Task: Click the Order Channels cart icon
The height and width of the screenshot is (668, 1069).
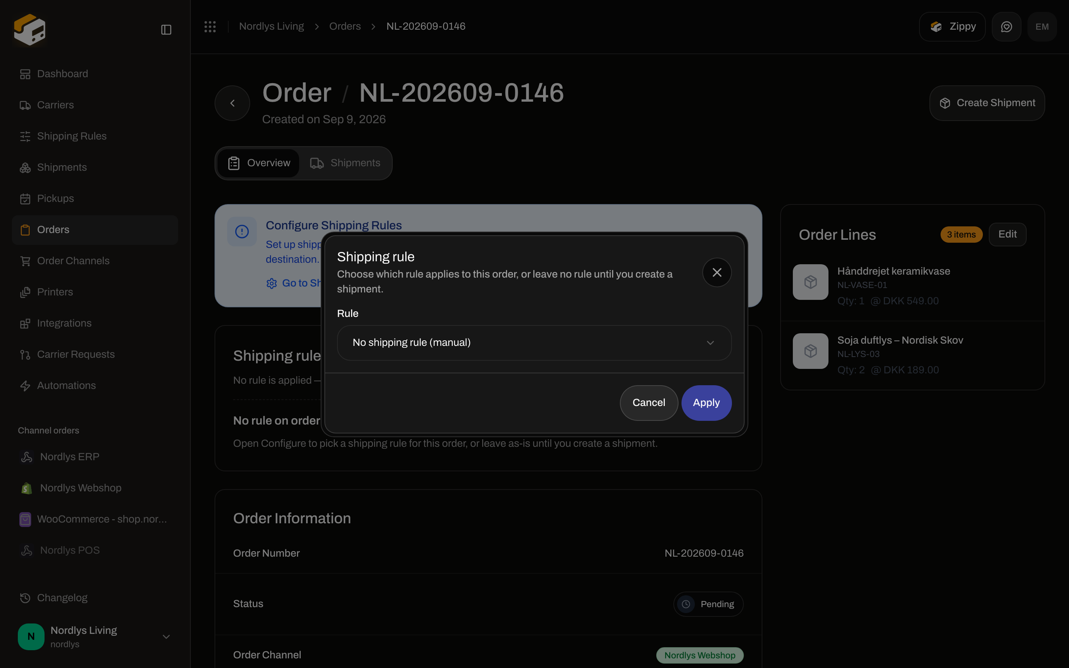Action: (25, 261)
